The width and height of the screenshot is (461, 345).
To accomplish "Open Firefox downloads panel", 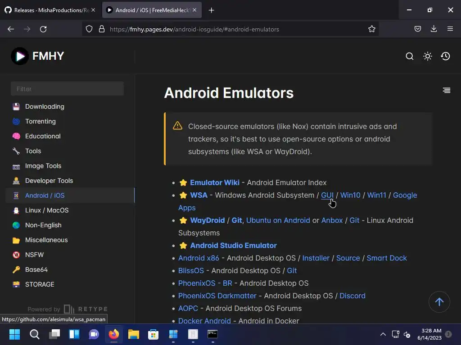I will [x=434, y=29].
